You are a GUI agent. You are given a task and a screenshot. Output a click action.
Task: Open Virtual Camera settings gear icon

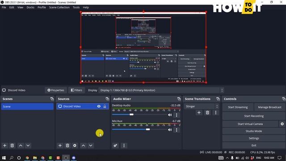(x=282, y=124)
